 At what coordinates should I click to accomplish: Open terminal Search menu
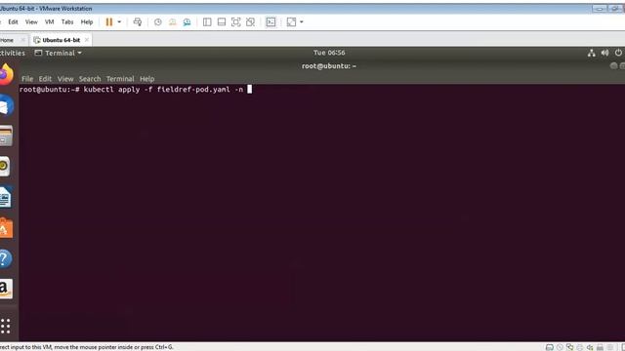point(90,79)
